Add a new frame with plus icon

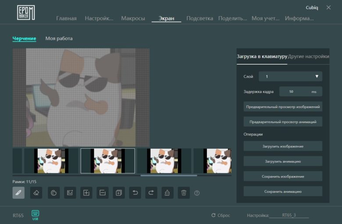coord(86,192)
